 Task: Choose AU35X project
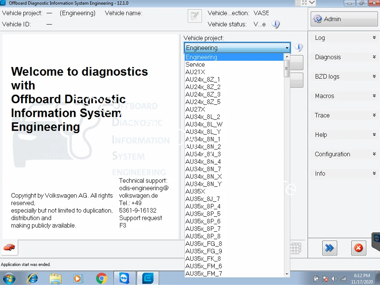click(x=234, y=191)
